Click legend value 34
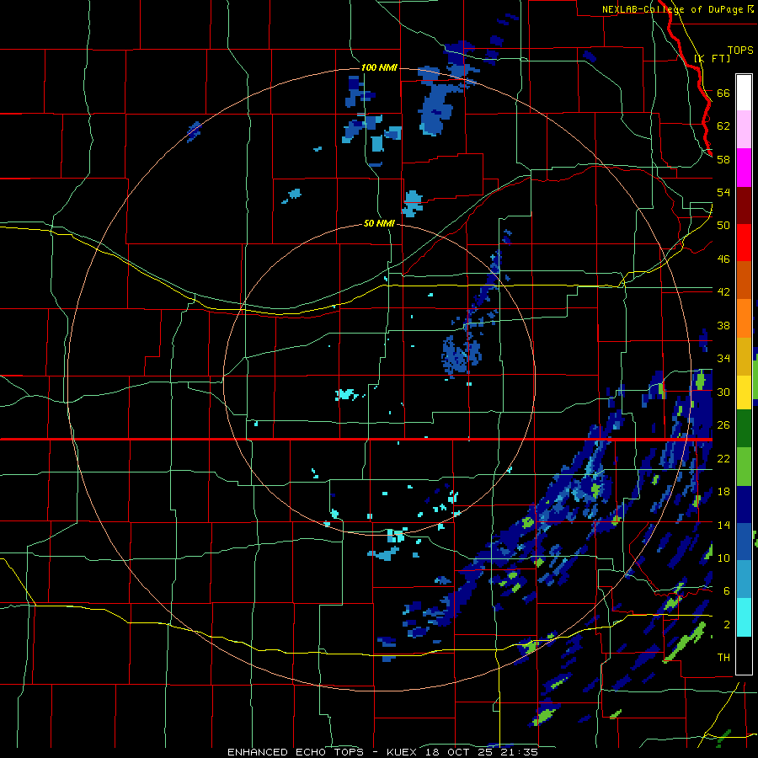758x758 pixels. pos(723,359)
